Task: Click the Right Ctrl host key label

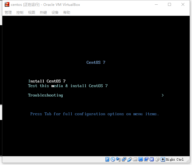Action: 175,159
